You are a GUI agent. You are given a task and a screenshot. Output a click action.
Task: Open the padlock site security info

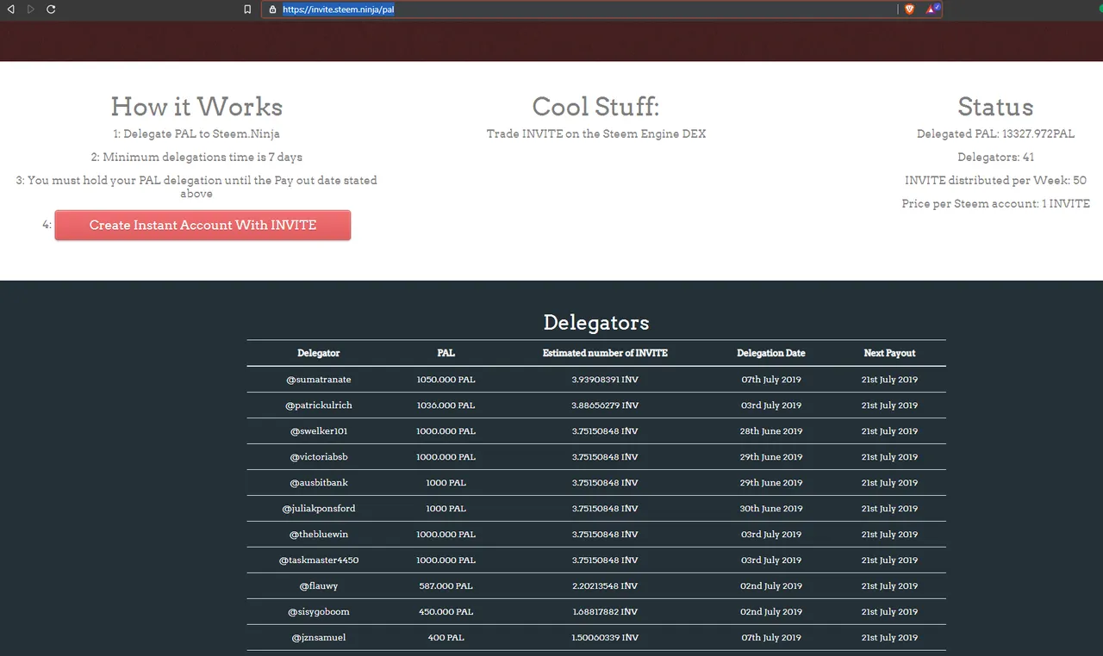[x=272, y=9]
